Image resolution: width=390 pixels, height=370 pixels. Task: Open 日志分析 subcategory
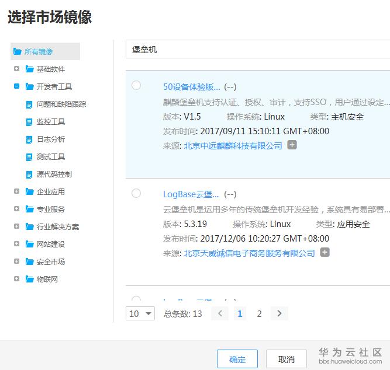click(51, 139)
